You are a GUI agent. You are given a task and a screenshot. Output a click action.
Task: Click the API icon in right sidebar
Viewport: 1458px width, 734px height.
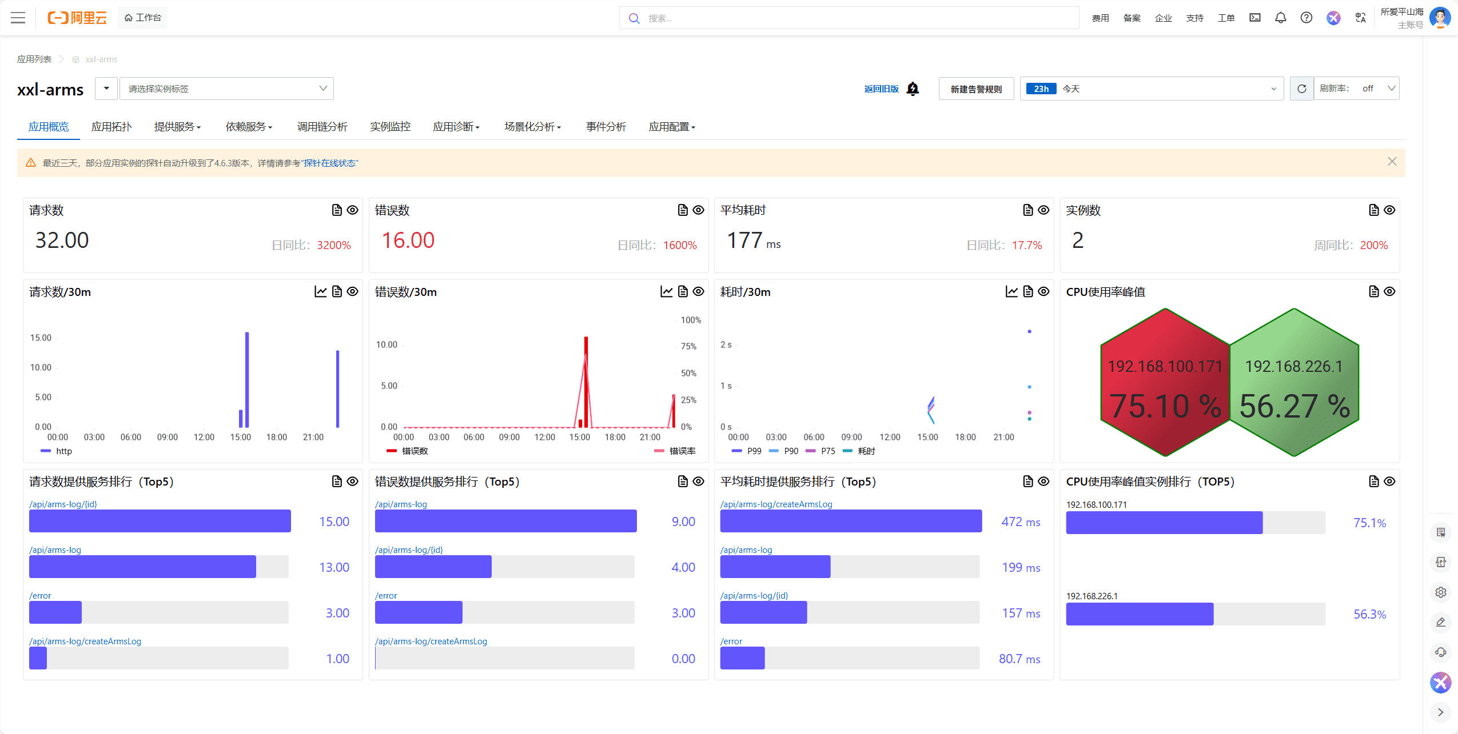[x=1441, y=562]
